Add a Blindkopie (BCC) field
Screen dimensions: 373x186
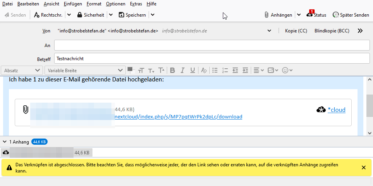point(332,31)
